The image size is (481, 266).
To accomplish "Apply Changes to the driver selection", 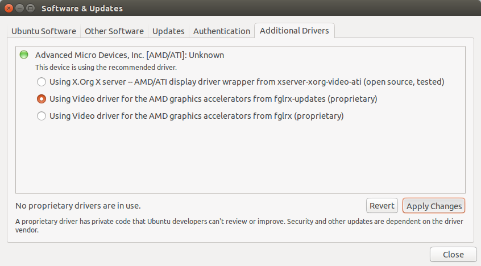I will point(434,206).
